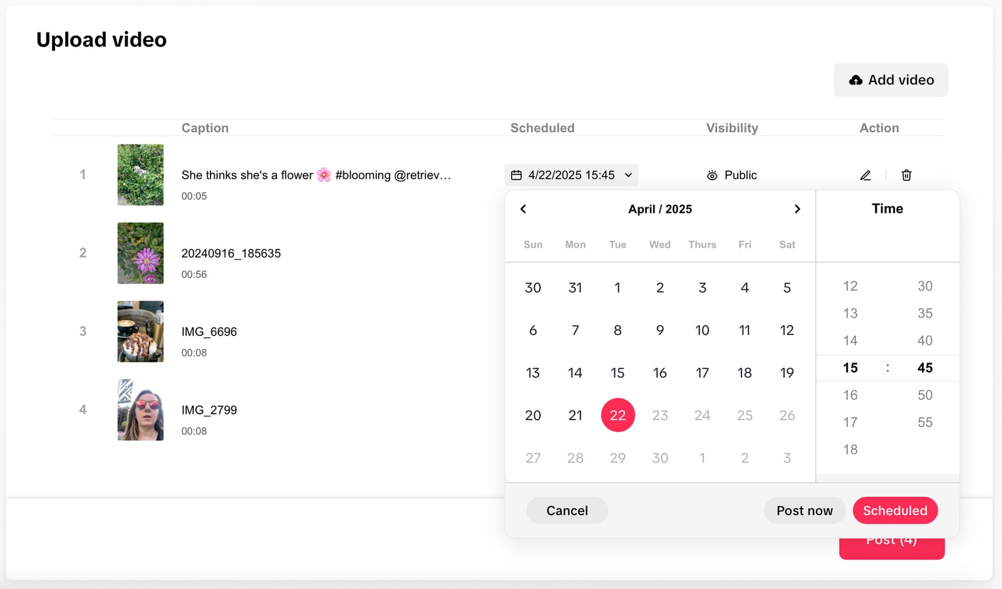This screenshot has height=589, width=1002.
Task: Click the eye icon next to Public visibility
Action: click(x=712, y=175)
